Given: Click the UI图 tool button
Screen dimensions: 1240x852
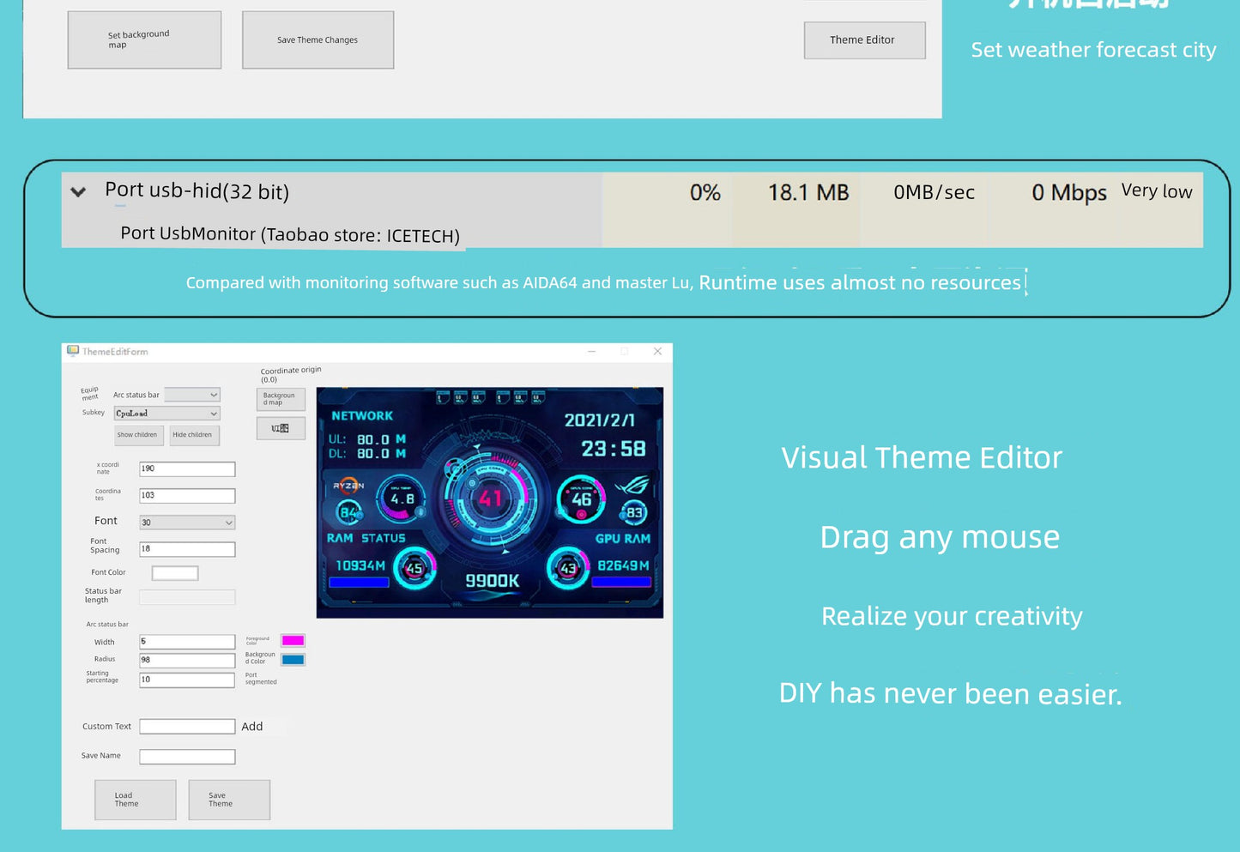Looking at the screenshot, I should tap(280, 427).
